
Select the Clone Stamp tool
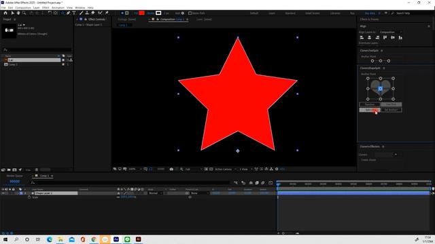coord(87,13)
